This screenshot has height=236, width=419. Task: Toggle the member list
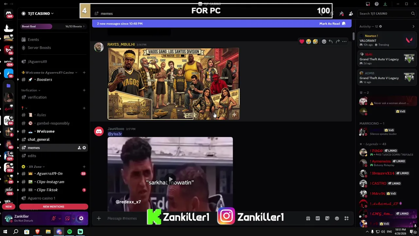point(351,13)
